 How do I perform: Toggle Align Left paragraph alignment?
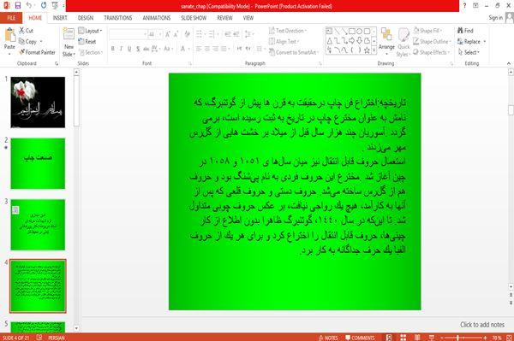coord(199,49)
